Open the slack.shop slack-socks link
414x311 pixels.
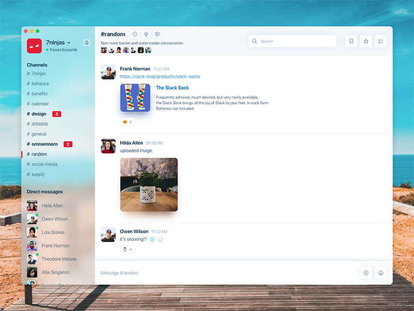(160, 77)
